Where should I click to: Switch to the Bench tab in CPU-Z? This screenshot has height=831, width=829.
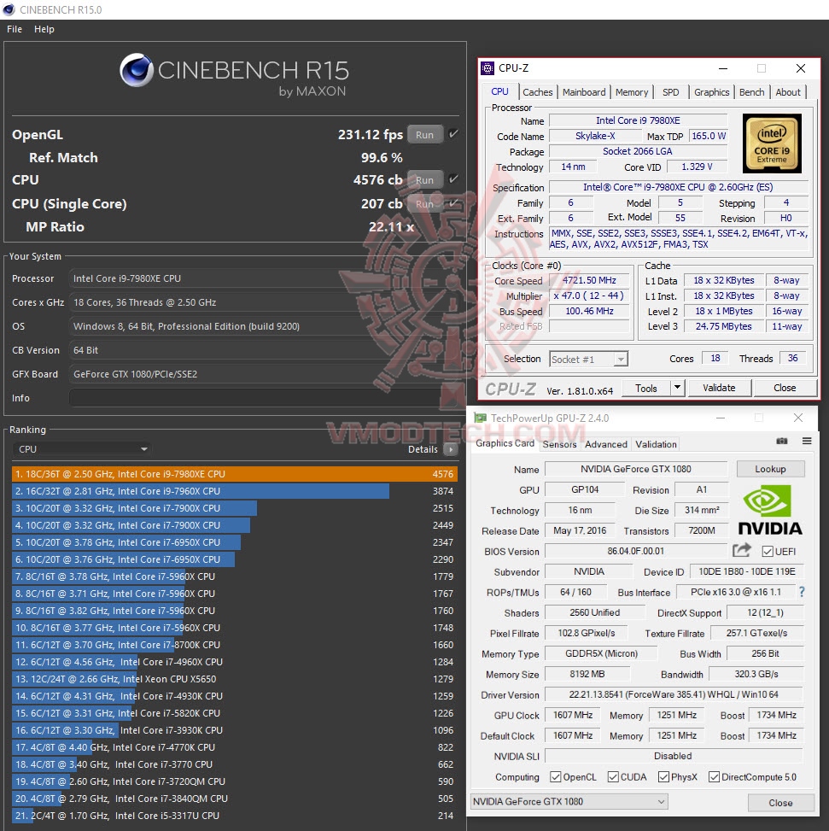[x=751, y=92]
